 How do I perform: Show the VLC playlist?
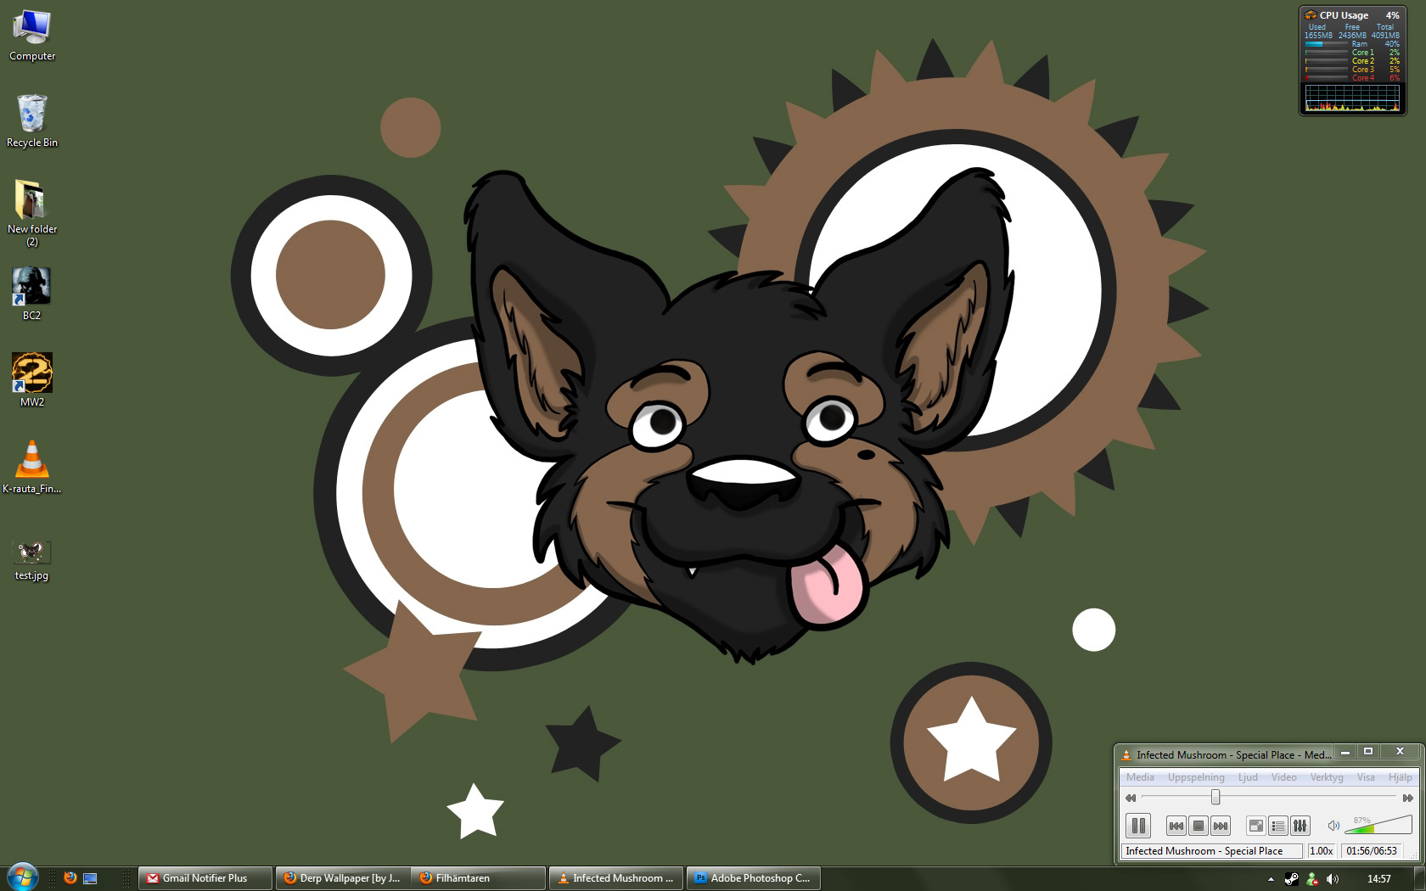[x=1277, y=826]
